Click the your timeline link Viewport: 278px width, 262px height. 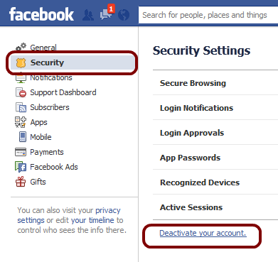pos(92,220)
